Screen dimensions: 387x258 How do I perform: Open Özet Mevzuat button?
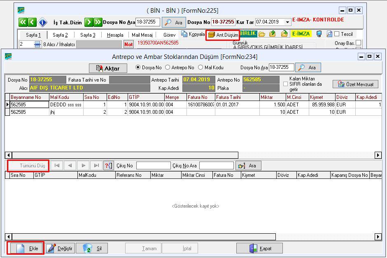[x=355, y=84]
